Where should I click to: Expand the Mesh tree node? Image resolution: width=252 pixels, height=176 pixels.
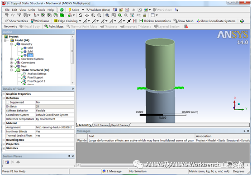click(12, 66)
